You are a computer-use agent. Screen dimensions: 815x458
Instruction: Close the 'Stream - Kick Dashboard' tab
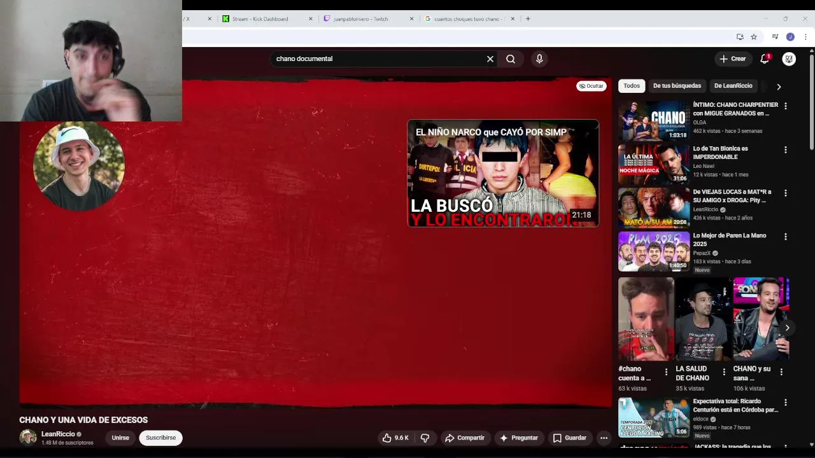(x=311, y=19)
